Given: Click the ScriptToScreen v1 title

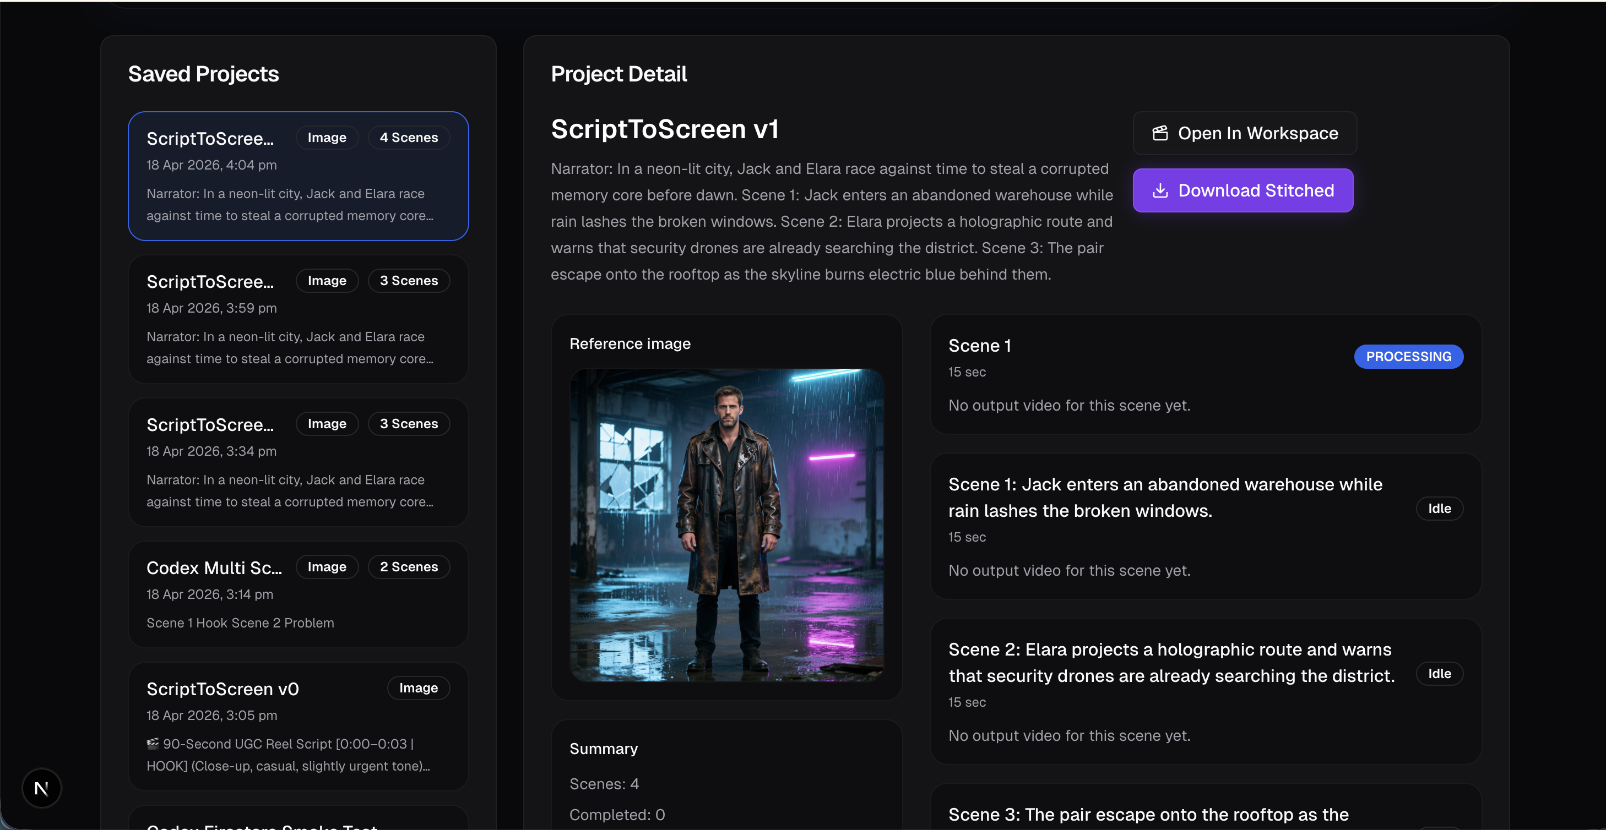Looking at the screenshot, I should coord(665,129).
